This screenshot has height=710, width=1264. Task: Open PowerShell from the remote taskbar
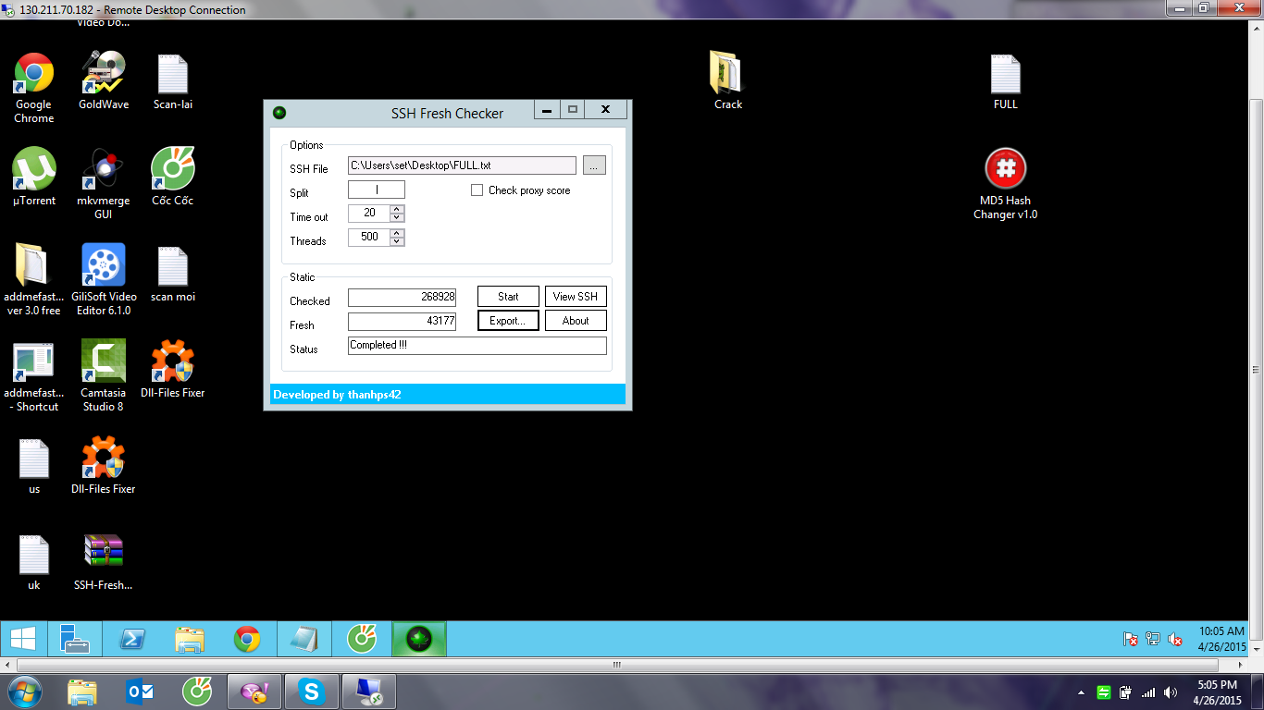coord(132,639)
